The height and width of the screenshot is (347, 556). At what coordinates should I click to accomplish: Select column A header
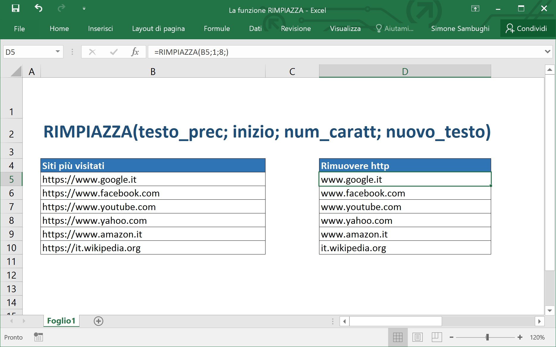click(x=32, y=71)
